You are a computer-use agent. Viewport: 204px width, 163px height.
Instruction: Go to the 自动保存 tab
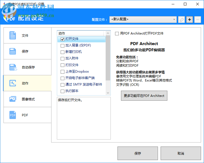(x=27, y=67)
